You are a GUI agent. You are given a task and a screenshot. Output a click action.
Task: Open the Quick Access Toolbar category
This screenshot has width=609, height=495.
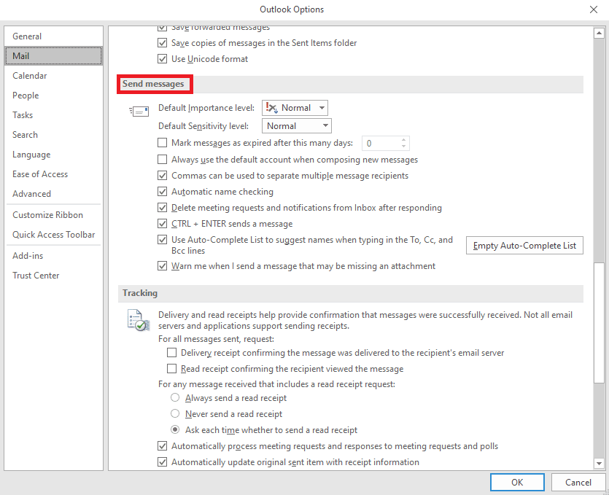point(53,235)
